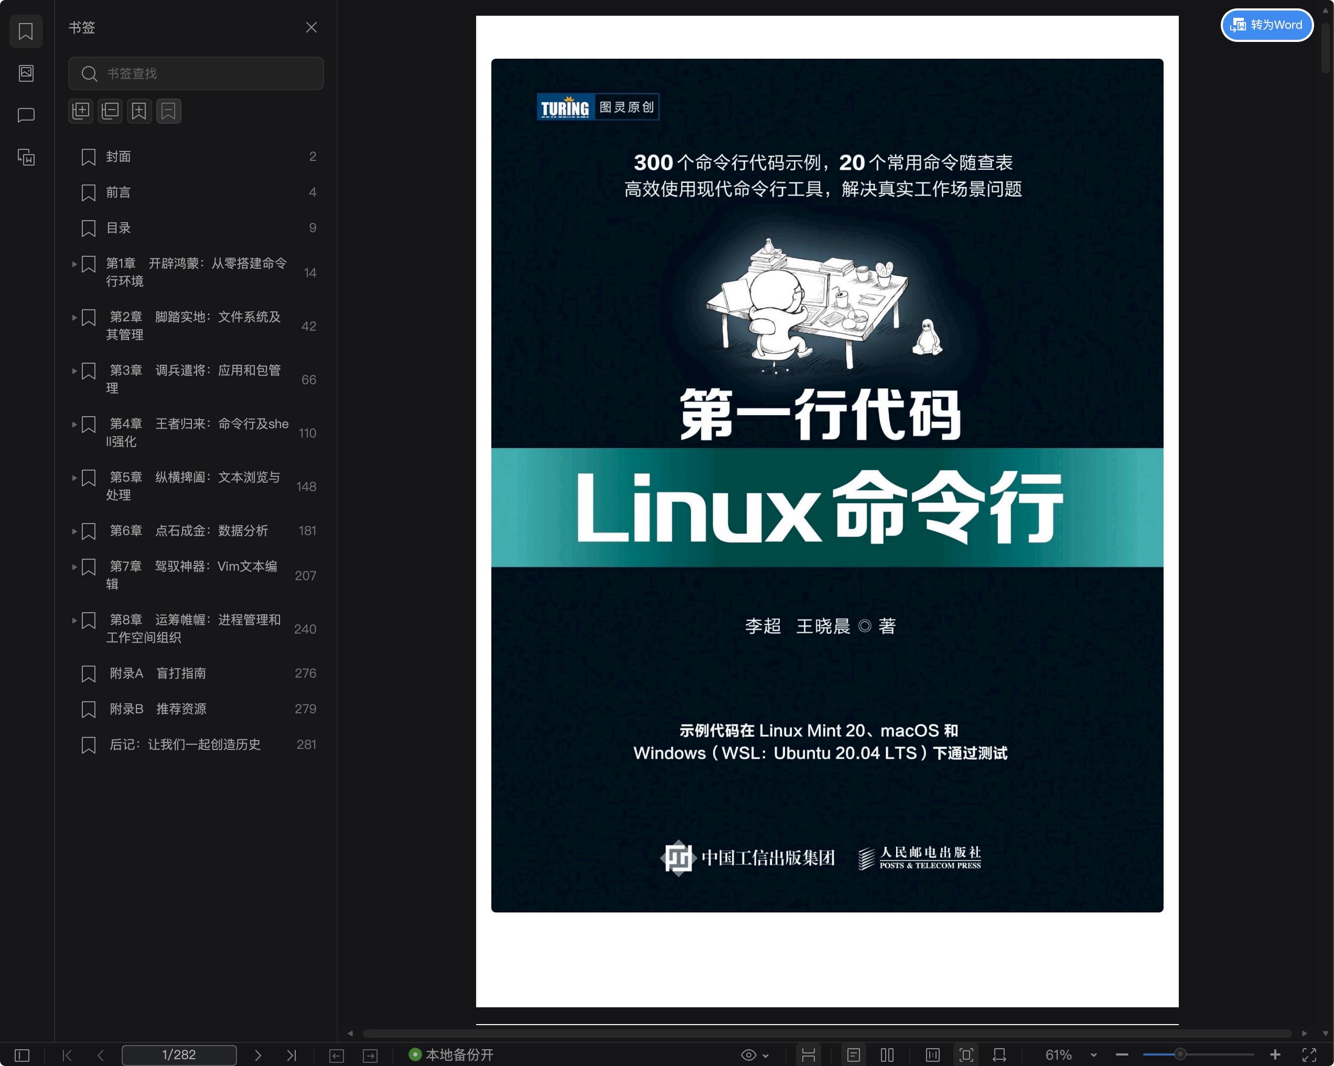1334x1066 pixels.
Task: Click the collapse all bookmarks icon
Action: point(110,111)
